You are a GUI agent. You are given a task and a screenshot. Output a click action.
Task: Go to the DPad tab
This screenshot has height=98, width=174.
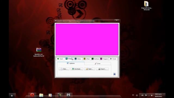click(x=87, y=59)
